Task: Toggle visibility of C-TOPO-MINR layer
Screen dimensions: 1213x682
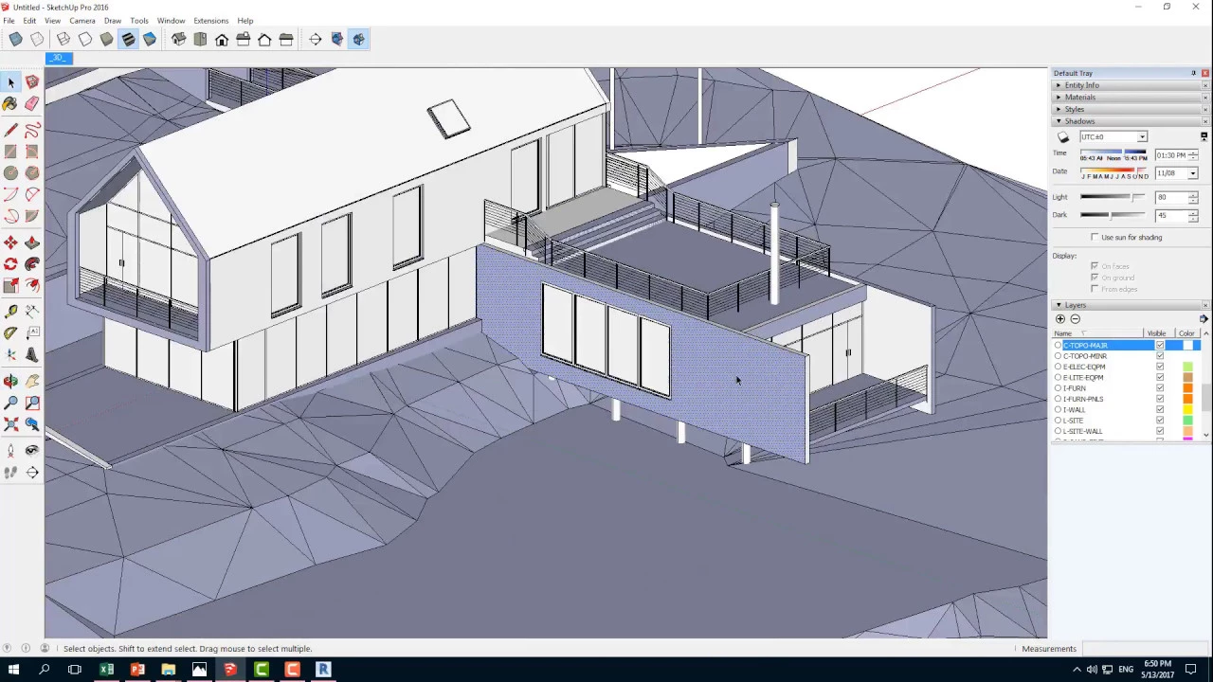Action: click(x=1160, y=356)
